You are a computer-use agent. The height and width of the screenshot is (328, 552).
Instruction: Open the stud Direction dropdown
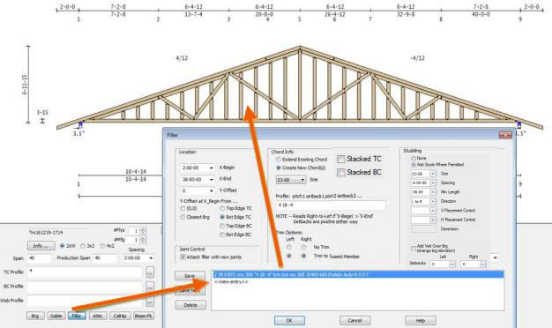click(433, 201)
